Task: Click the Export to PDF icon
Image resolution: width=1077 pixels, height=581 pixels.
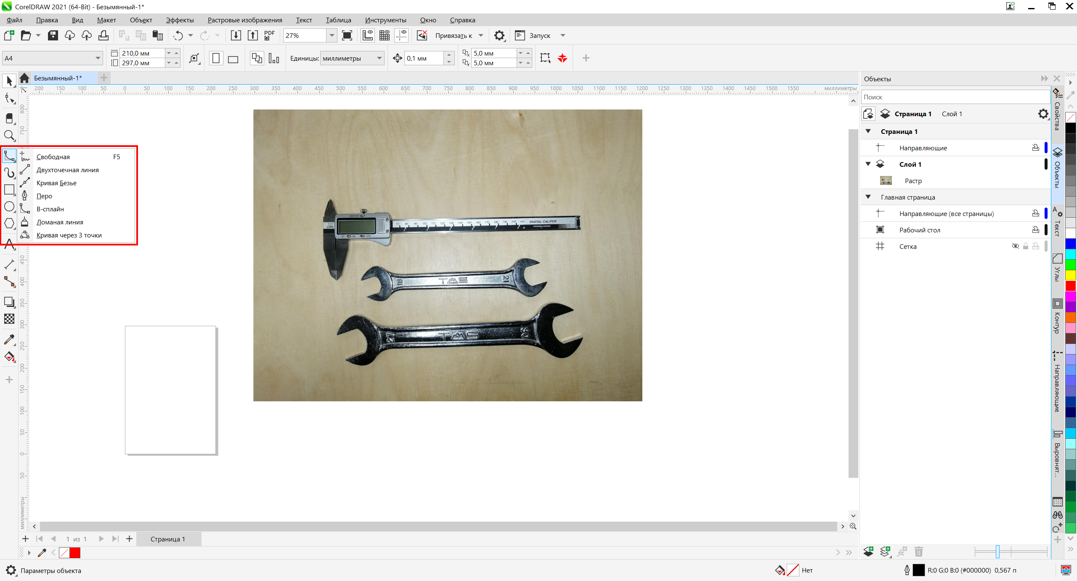Action: tap(269, 35)
